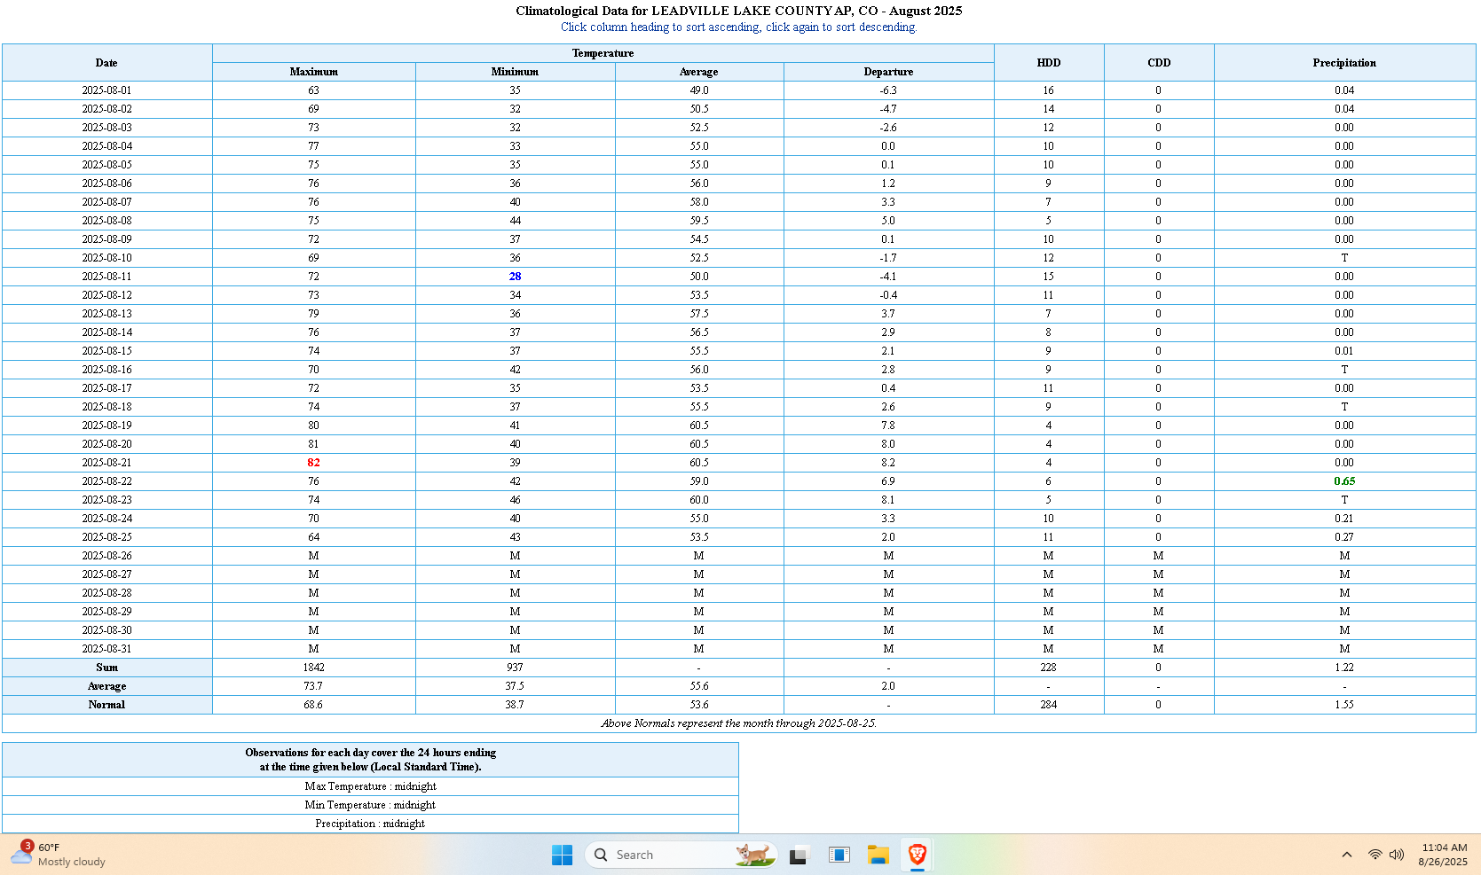Click the Average summary row label
1481x875 pixels.
click(106, 686)
